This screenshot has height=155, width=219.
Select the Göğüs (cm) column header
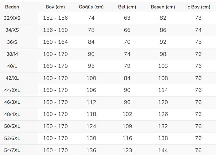click(91, 7)
